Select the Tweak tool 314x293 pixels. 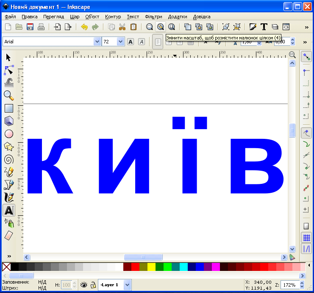[x=9, y=83]
